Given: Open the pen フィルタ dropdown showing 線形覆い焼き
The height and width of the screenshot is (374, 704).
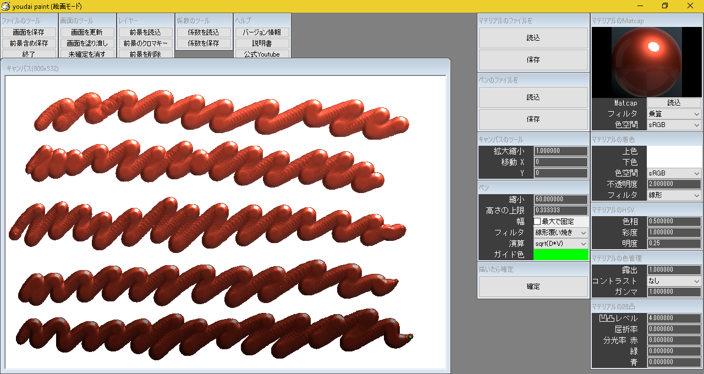Looking at the screenshot, I should (x=560, y=233).
